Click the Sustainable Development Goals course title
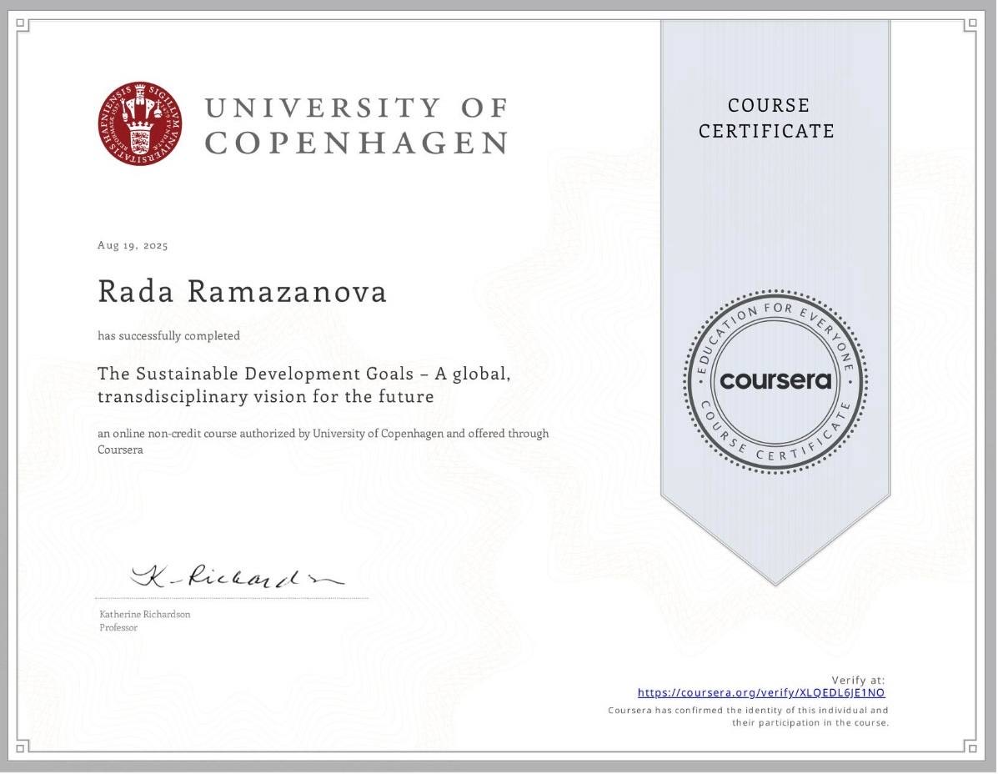The height and width of the screenshot is (774, 998). click(303, 384)
